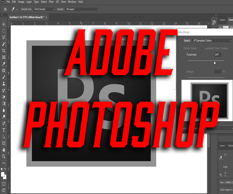
Task: Expand the left toolbar with double chevron
Action: [2, 15]
